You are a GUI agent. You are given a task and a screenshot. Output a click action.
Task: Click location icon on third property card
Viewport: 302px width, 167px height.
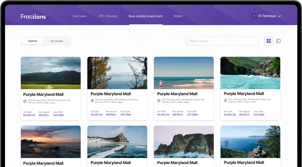159,100
